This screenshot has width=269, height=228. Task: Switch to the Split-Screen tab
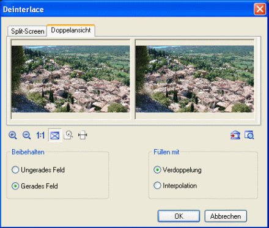tap(28, 31)
